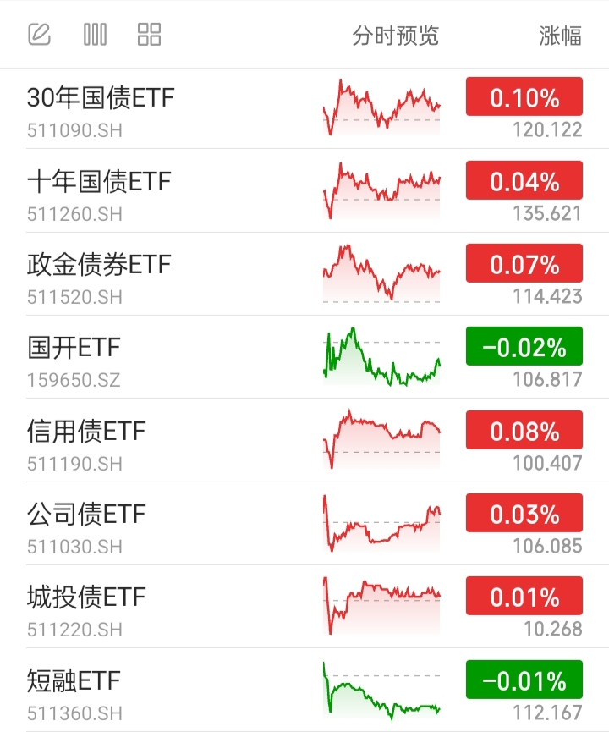The height and width of the screenshot is (732, 609).
Task: View 国开ETF green intraday chart thumbnail
Action: 381,356
